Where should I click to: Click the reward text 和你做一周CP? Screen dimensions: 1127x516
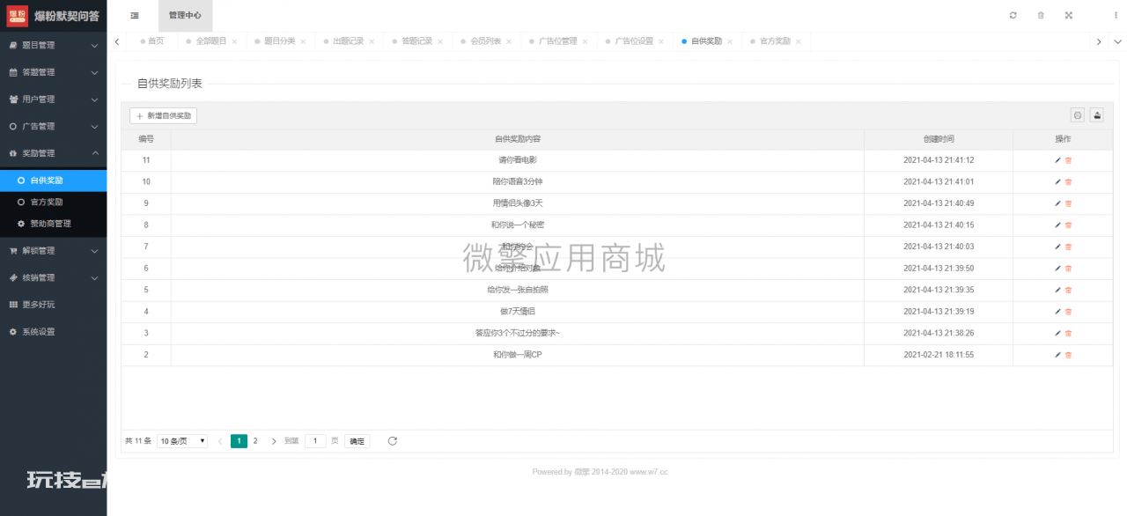pyautogui.click(x=518, y=355)
